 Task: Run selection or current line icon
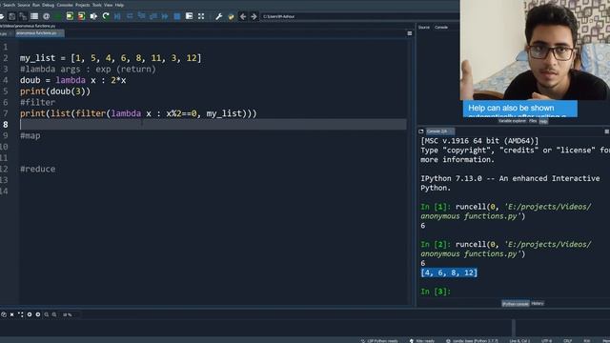click(93, 16)
